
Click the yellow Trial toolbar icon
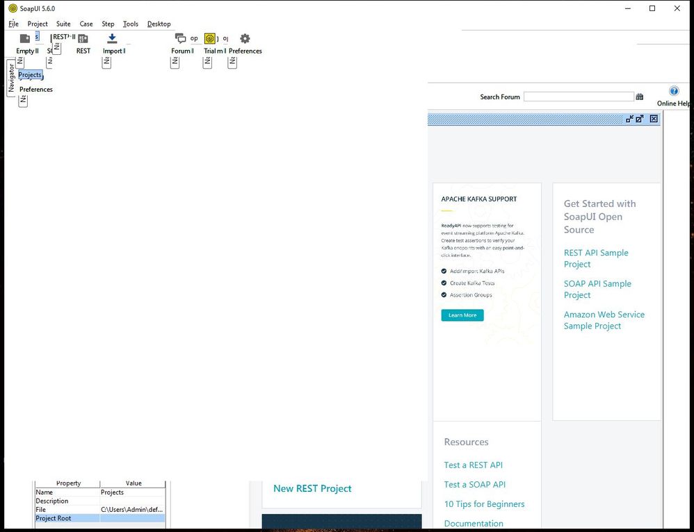[x=209, y=39]
